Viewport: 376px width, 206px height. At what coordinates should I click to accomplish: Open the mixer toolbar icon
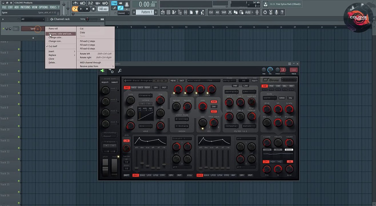(x=185, y=12)
